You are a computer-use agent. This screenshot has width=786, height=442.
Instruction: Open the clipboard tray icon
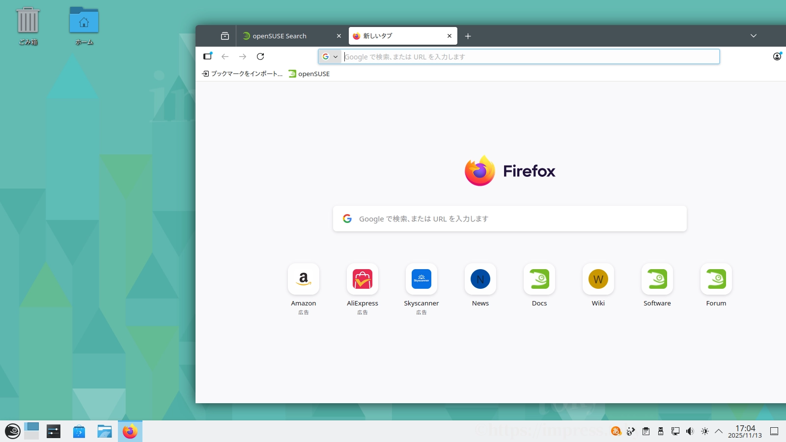click(646, 431)
